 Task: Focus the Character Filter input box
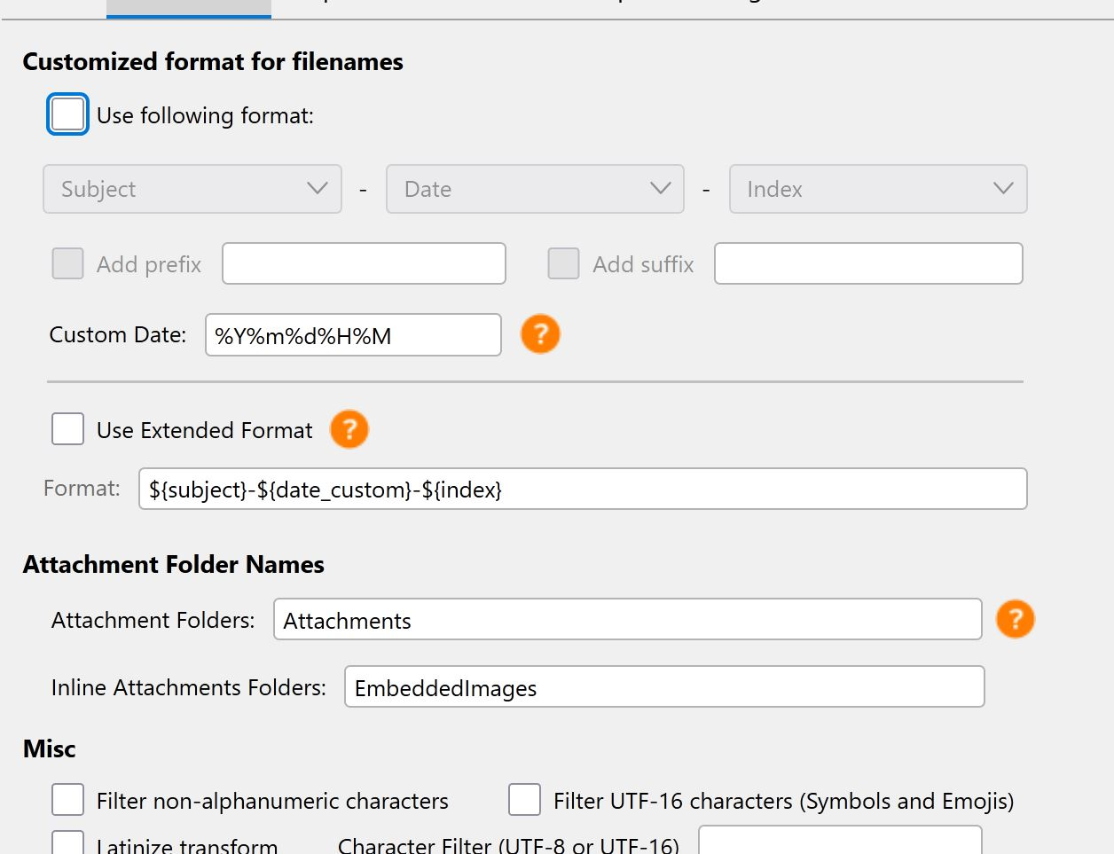840,842
